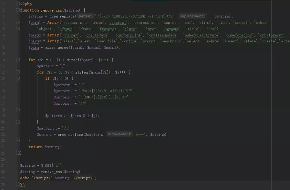
Task: Click the 'alert' string in $parm3
Action: click(68, 41)
